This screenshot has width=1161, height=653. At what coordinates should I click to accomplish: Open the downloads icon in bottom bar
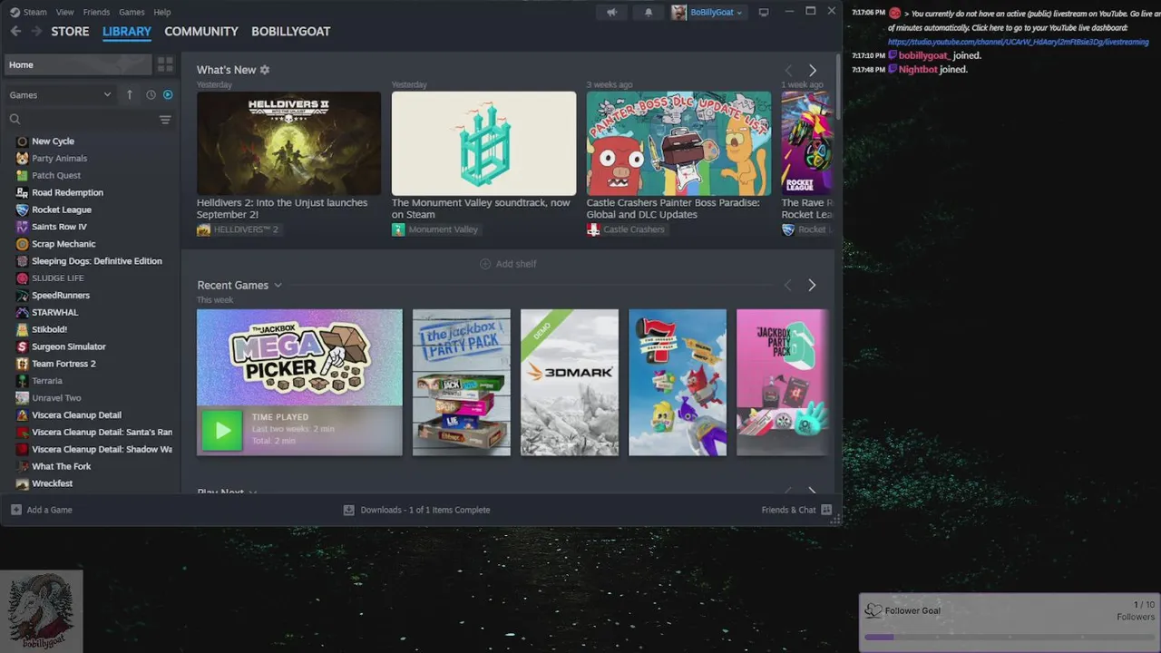348,510
